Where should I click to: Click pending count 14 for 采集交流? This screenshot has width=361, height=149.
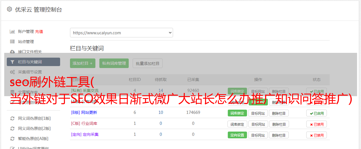[161, 91]
